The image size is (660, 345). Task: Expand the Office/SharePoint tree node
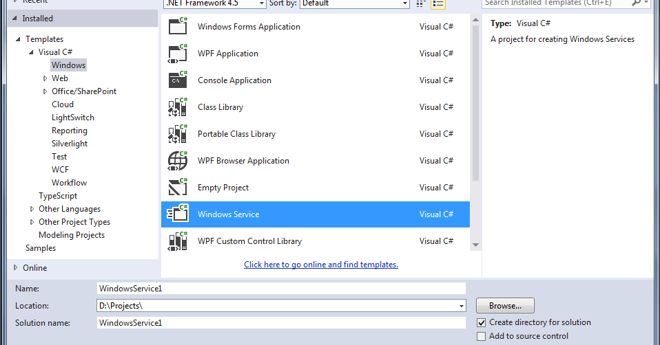tap(45, 91)
